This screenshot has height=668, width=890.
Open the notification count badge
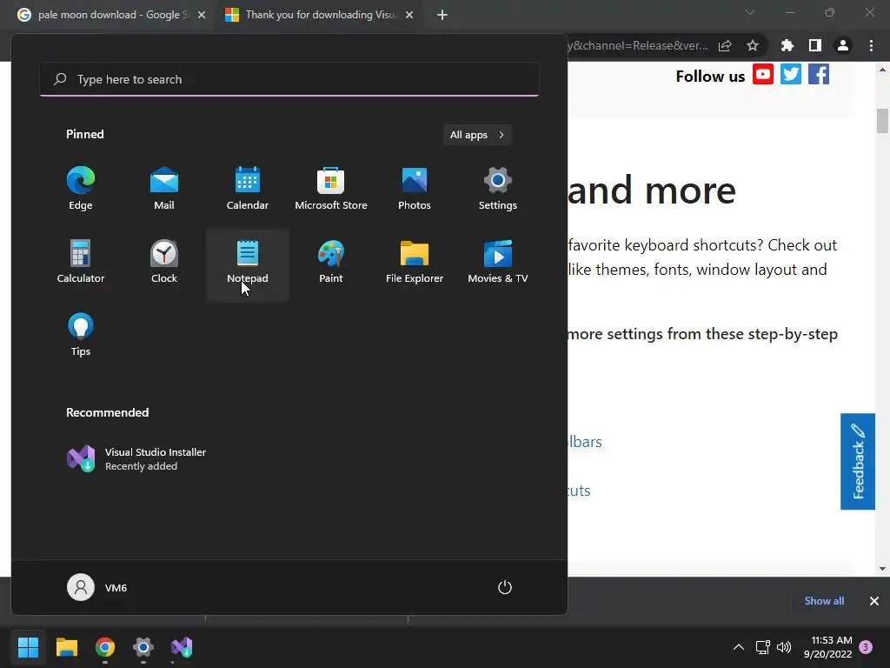866,647
